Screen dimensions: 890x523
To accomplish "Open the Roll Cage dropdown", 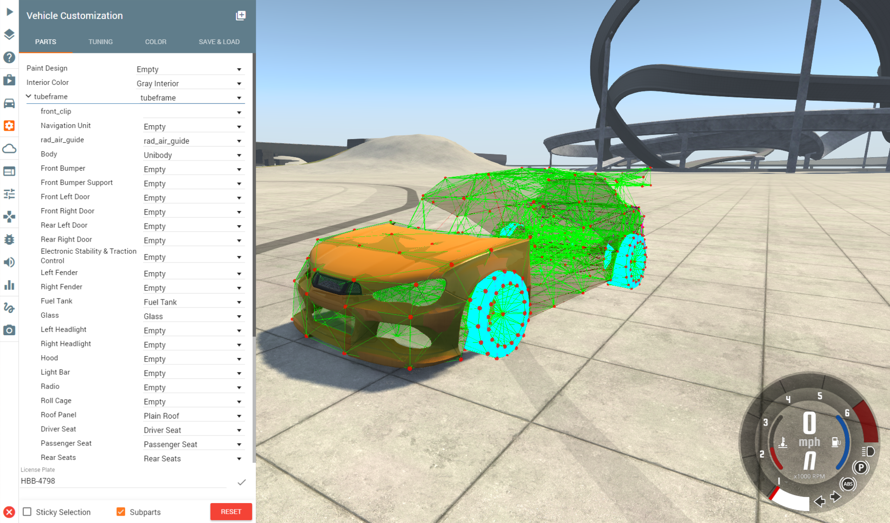I will click(194, 402).
